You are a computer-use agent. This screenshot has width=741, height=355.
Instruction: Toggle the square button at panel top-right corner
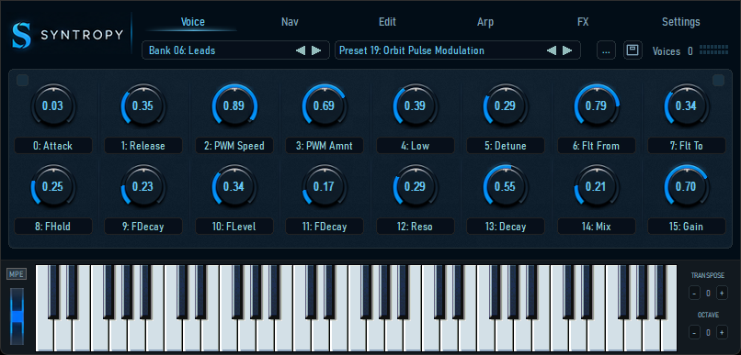point(718,80)
